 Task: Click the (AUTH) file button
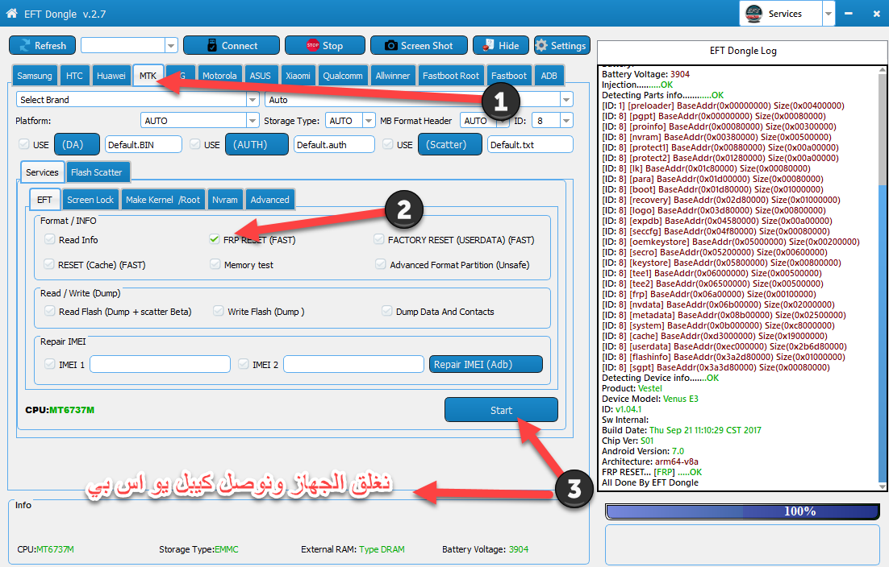(257, 144)
